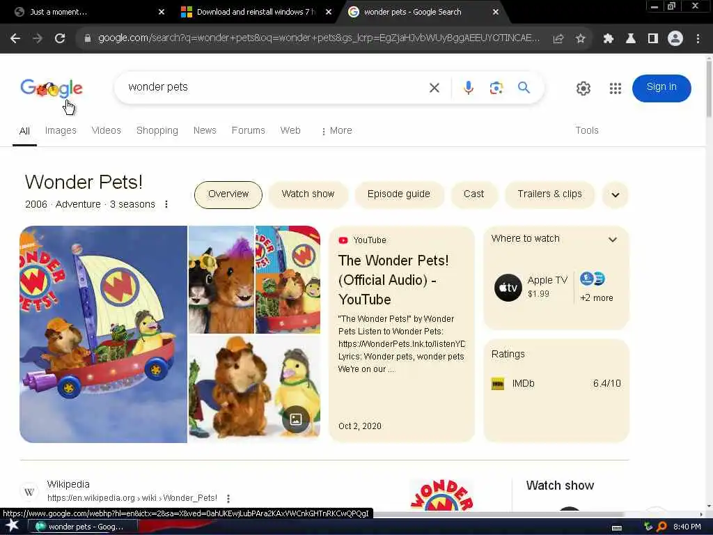Expand more knowledge panel chips
Screen dimensions: 713x535
coord(616,195)
